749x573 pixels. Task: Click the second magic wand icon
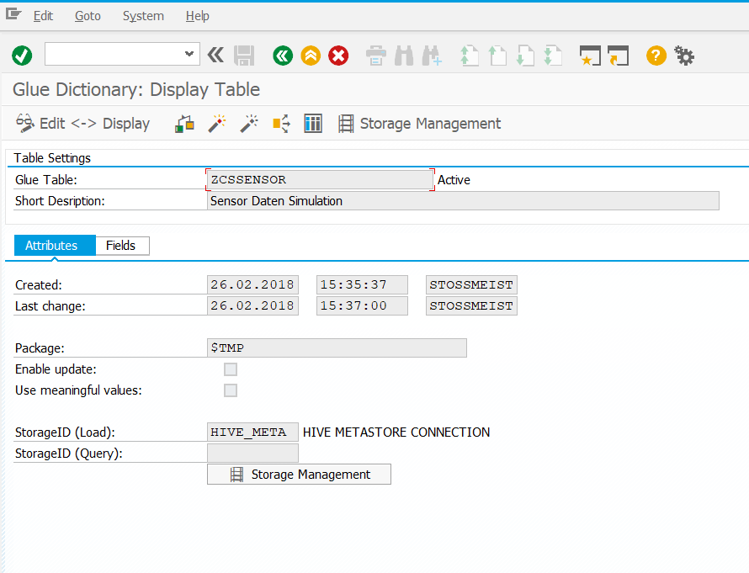(249, 123)
